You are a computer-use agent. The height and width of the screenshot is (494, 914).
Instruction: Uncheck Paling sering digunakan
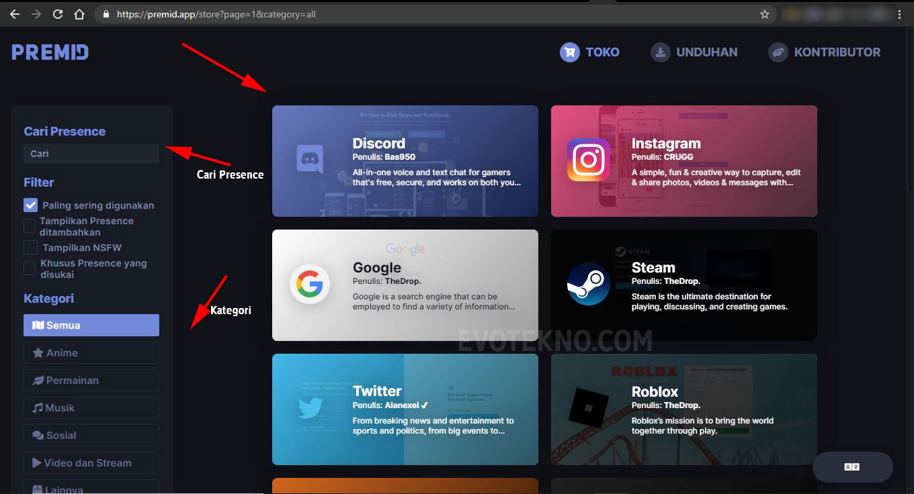click(x=30, y=205)
